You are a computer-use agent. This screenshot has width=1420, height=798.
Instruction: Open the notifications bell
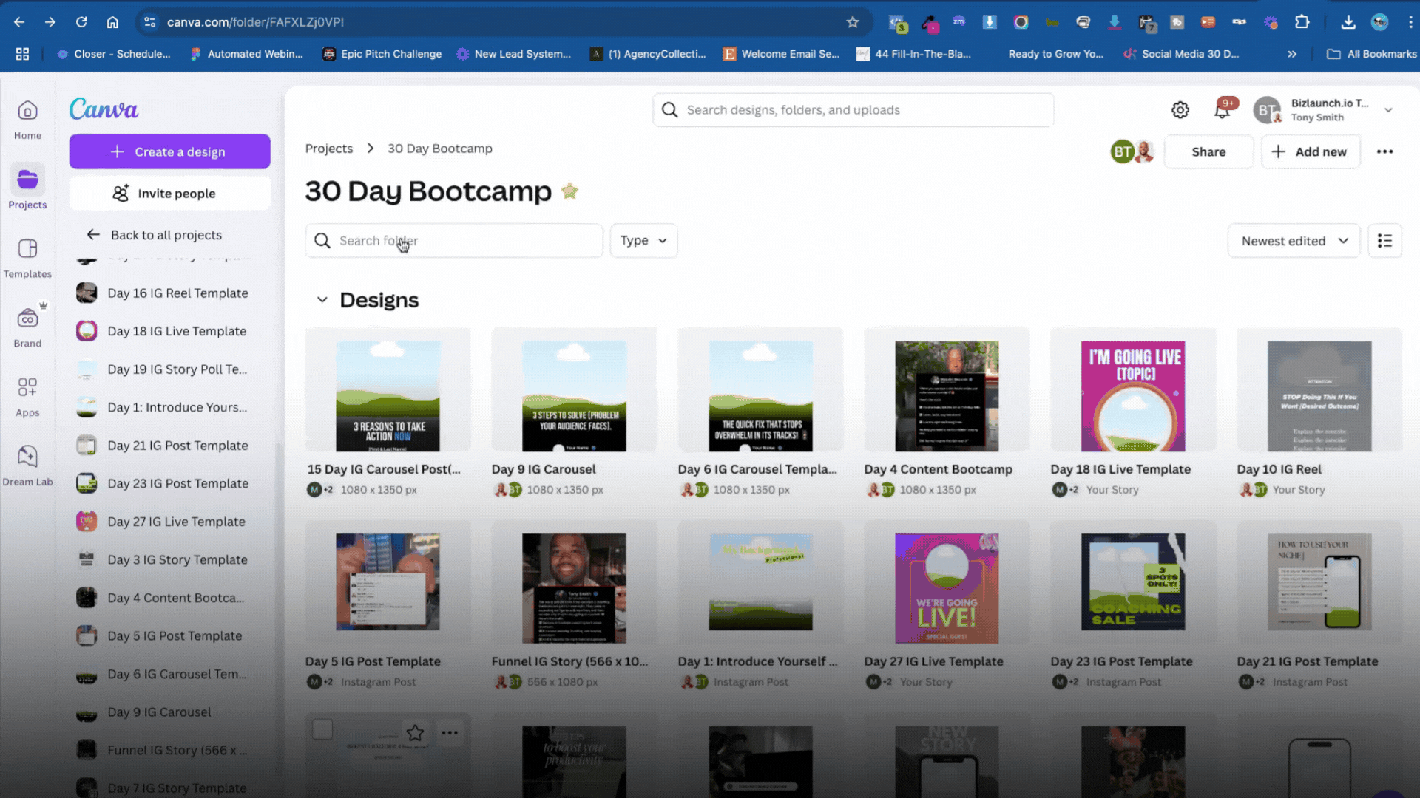click(1222, 110)
